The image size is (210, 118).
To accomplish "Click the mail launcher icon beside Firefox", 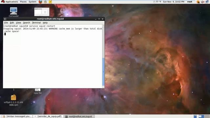I will point(45,2).
